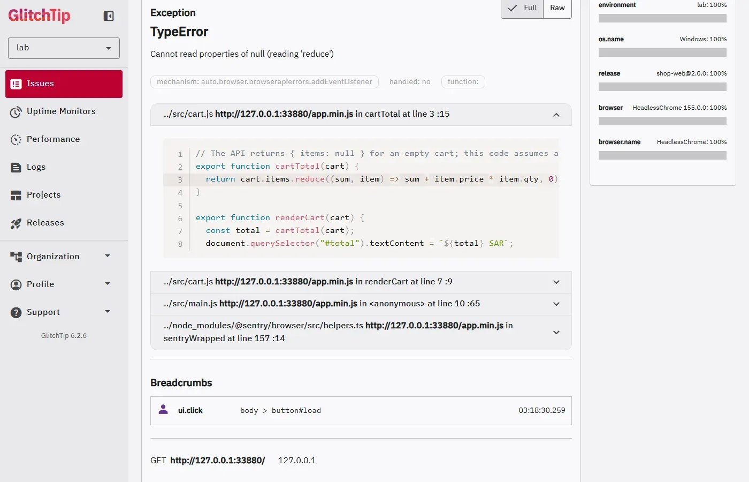
Task: Click the Releases rocket icon
Action: click(16, 223)
